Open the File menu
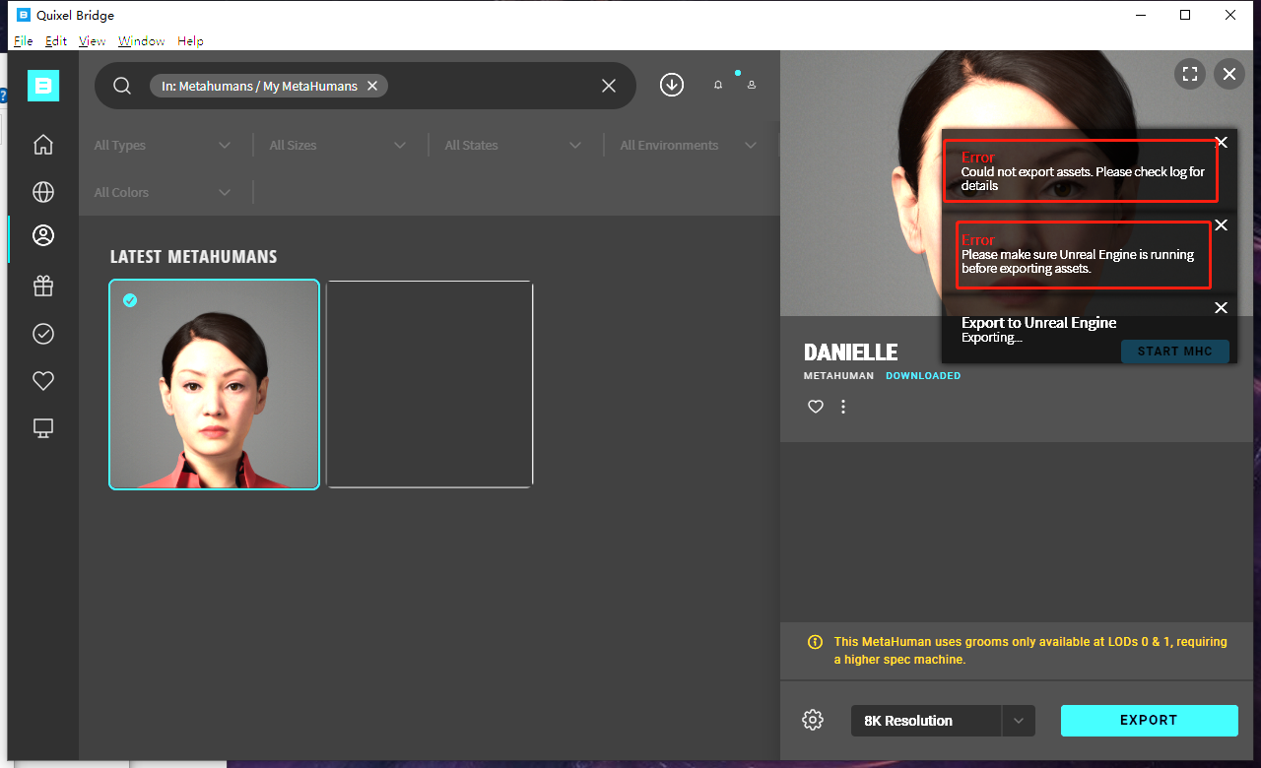1261x768 pixels. [x=23, y=41]
